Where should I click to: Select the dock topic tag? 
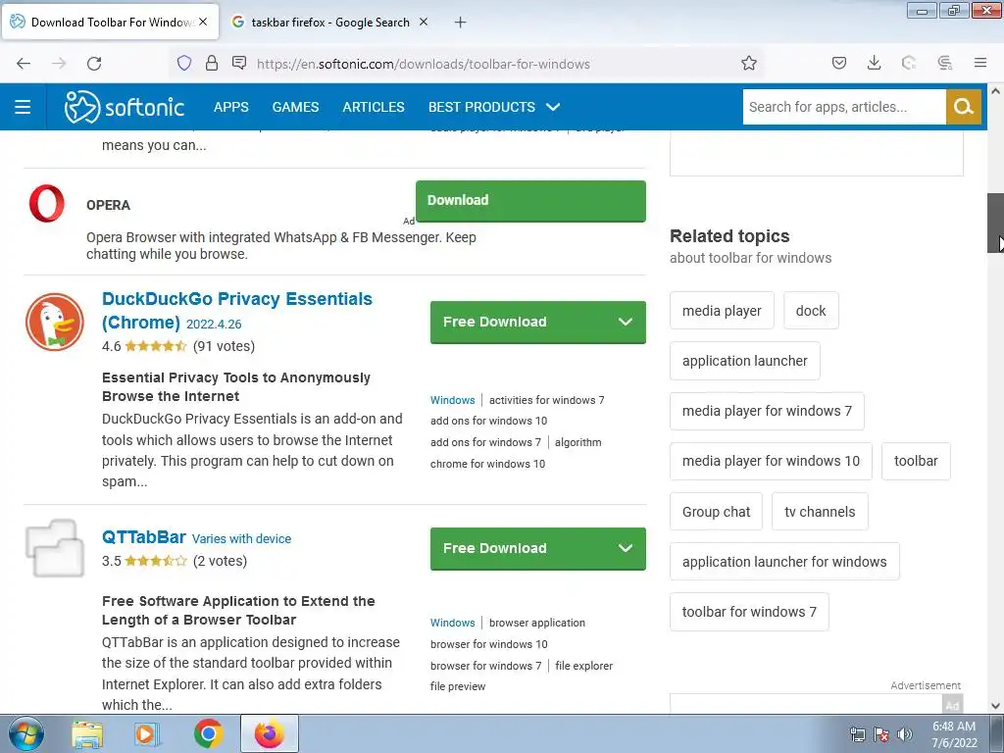click(811, 311)
